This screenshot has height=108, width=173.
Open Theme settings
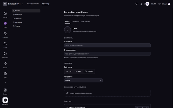coord(26,26)
